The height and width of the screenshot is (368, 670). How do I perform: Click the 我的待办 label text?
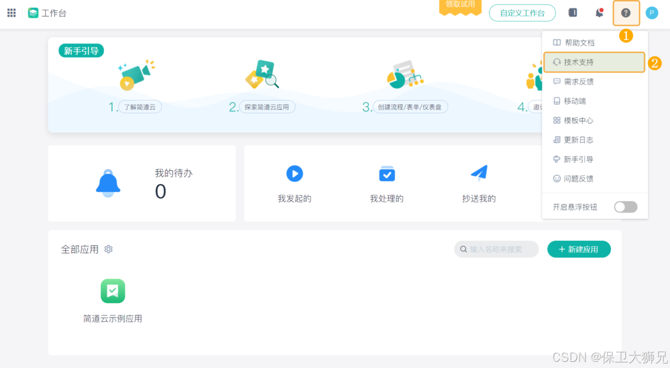[174, 173]
